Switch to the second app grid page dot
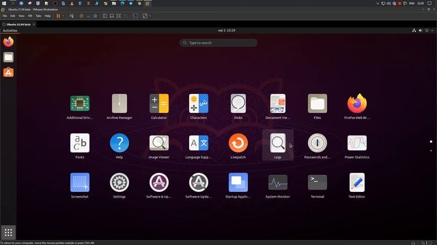Screen dimensions: 437x245 (x=431, y=150)
